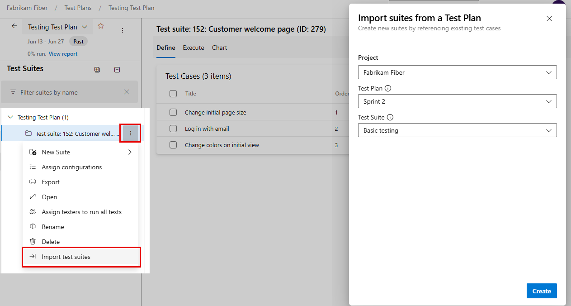
Task: Collapse all test suites in the tree
Action: coord(117,69)
